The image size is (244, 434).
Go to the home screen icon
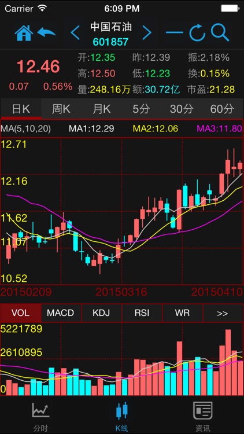click(x=24, y=33)
